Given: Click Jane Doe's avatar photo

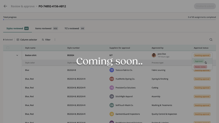Looking at the screenshot, I should pyautogui.click(x=154, y=55).
